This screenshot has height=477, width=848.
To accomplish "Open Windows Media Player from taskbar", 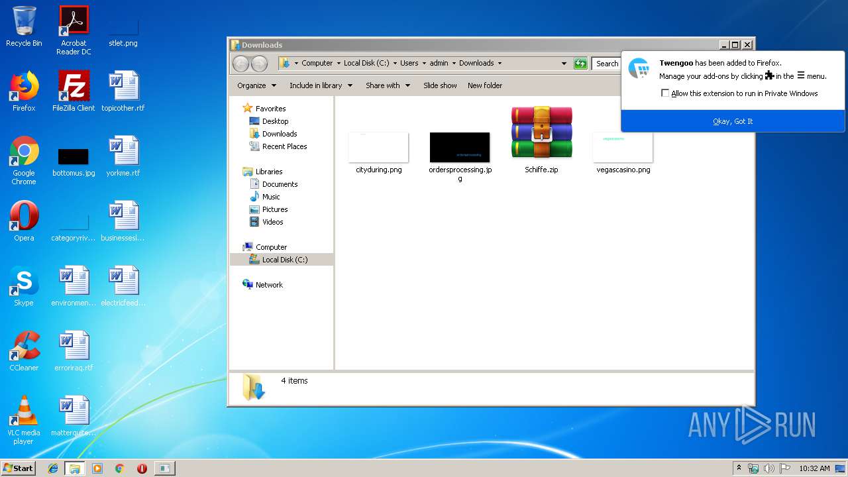I will pyautogui.click(x=97, y=468).
